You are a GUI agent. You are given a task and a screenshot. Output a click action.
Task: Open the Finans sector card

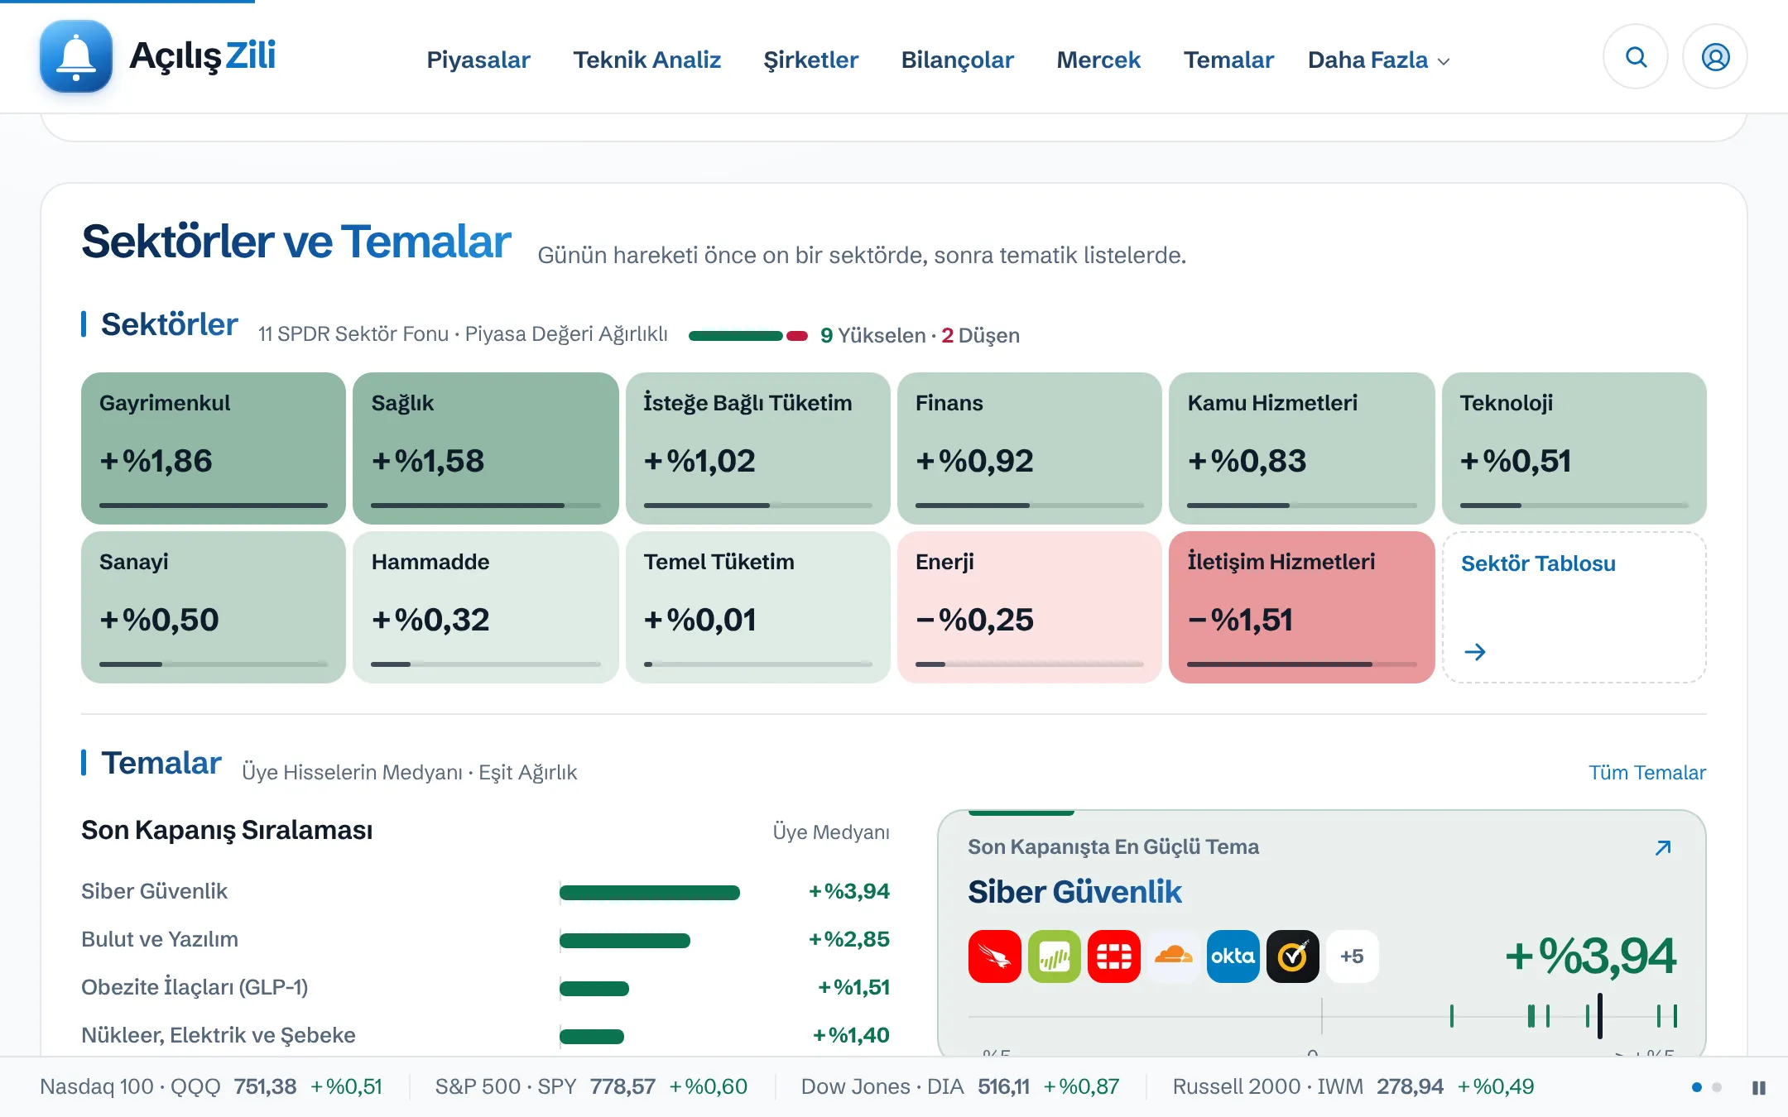pos(1030,448)
